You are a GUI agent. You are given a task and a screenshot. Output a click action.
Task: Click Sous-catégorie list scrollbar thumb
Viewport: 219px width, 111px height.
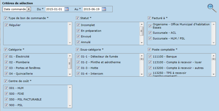(x=142, y=59)
